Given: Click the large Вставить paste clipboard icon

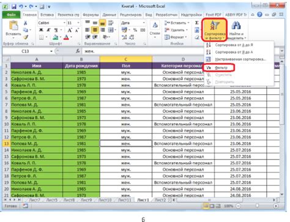Looking at the screenshot, I should pyautogui.click(x=13, y=26).
